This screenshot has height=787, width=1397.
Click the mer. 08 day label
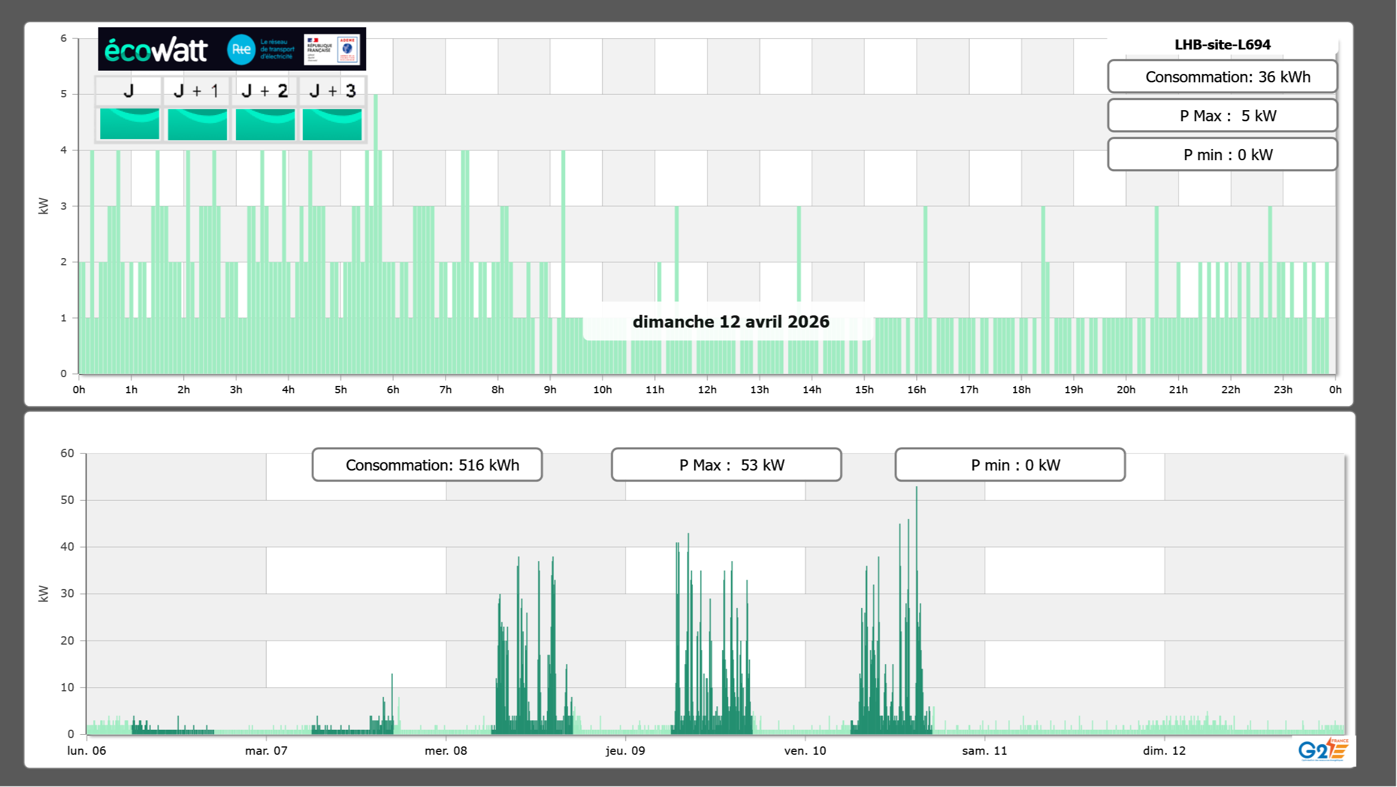446,751
